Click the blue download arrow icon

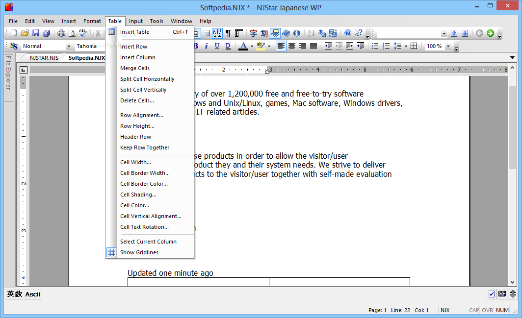tap(465, 33)
